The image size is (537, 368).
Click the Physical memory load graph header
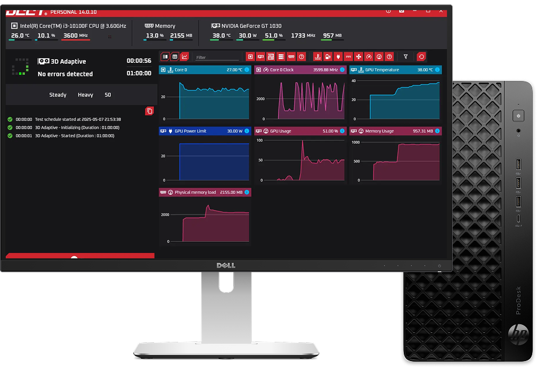point(205,192)
